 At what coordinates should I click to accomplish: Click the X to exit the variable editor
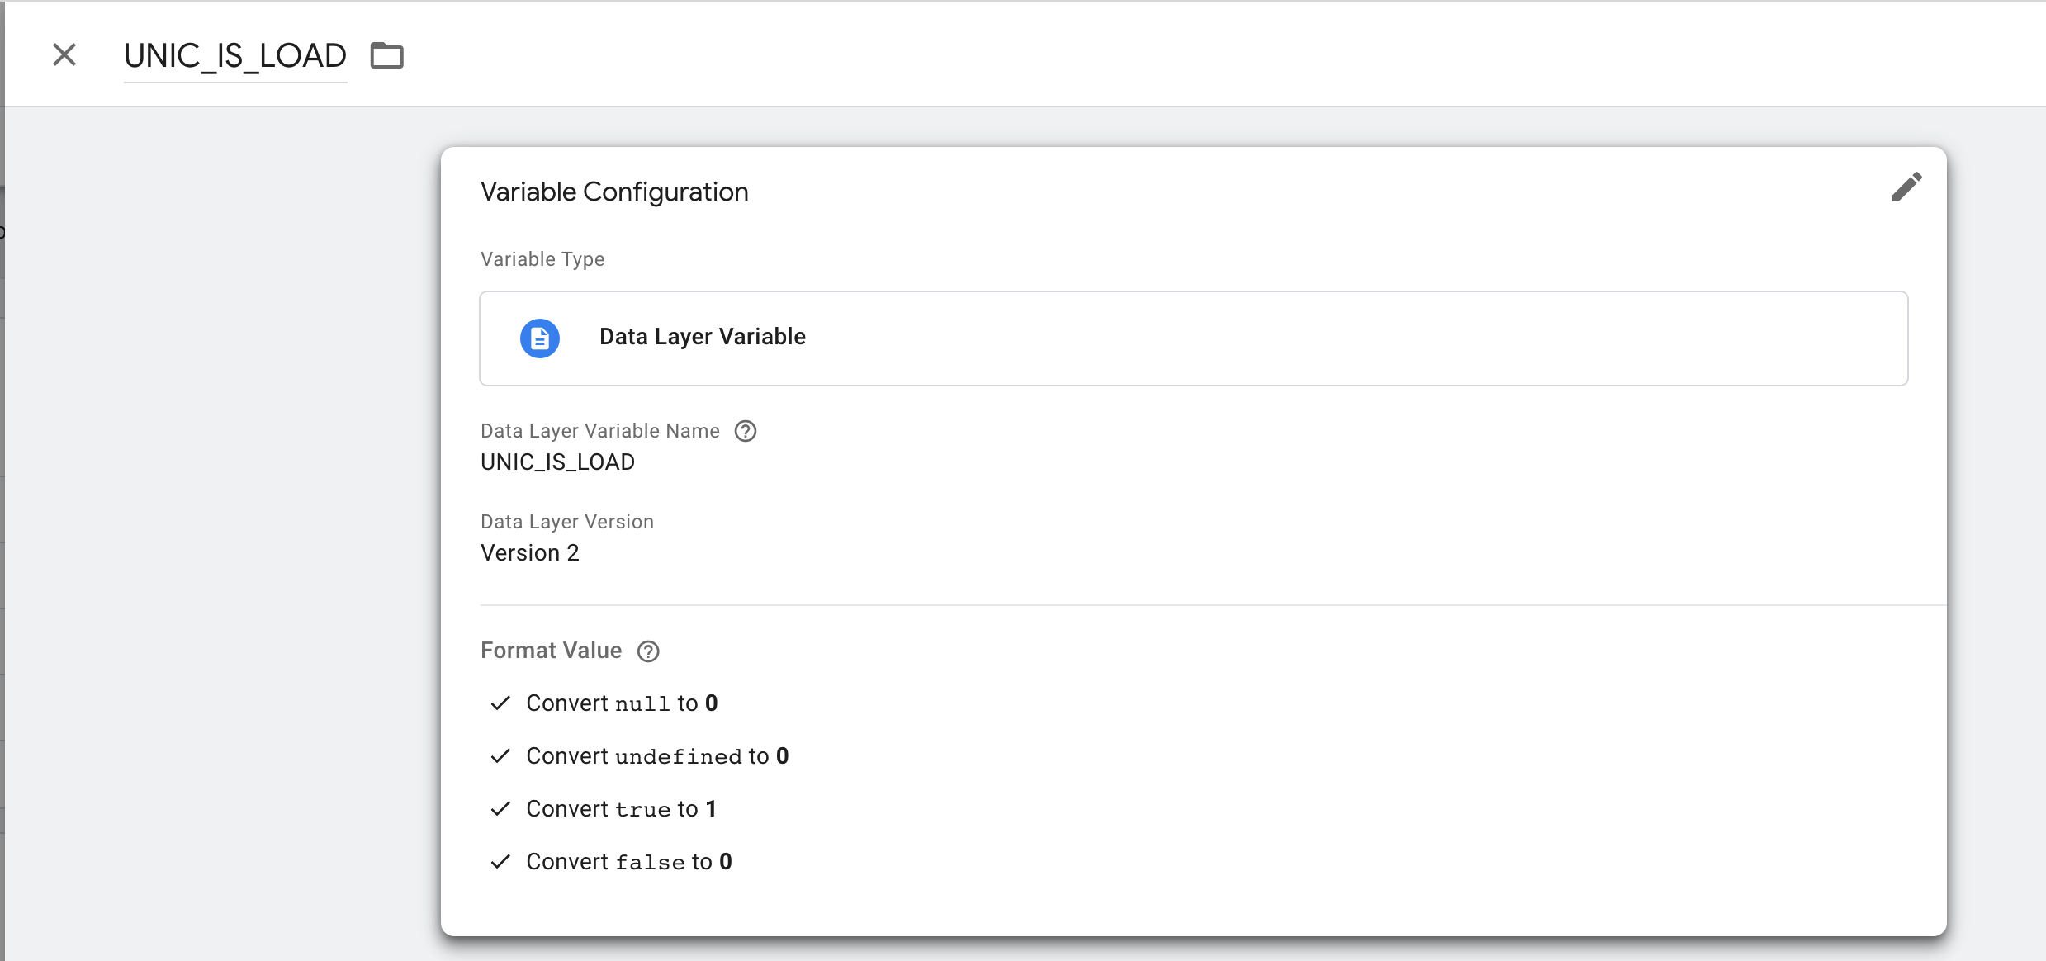[x=64, y=54]
